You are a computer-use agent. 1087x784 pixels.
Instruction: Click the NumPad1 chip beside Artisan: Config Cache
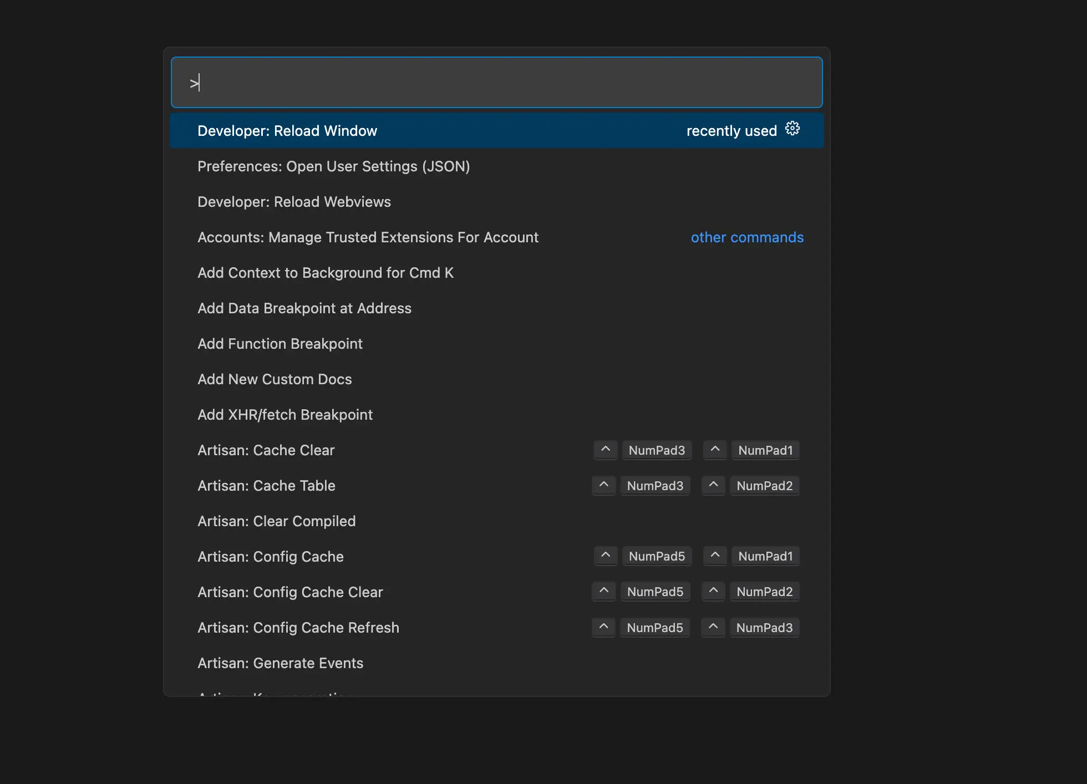pyautogui.click(x=765, y=556)
